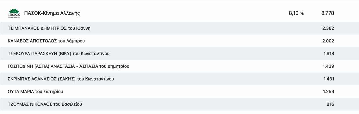Click the 2.382 vote count
This screenshot has height=114, width=359.
(328, 28)
